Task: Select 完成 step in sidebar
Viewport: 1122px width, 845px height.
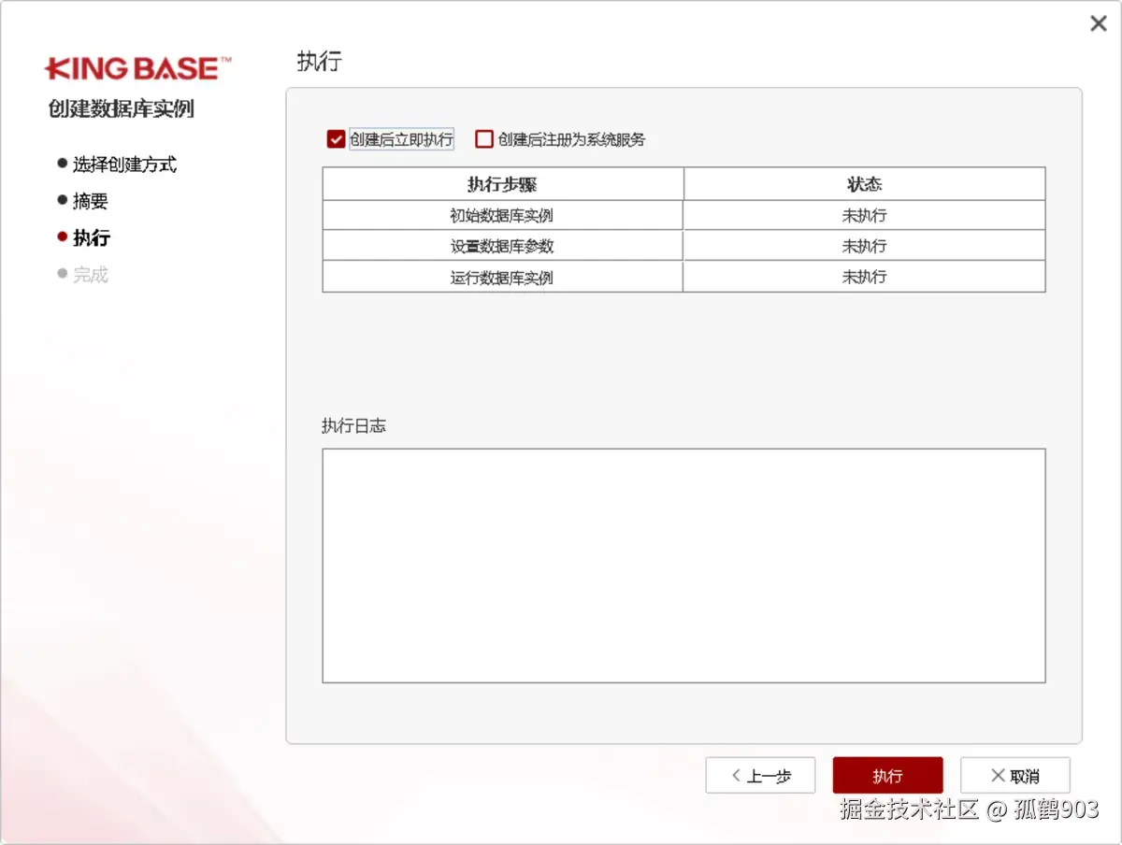Action: pyautogui.click(x=91, y=274)
